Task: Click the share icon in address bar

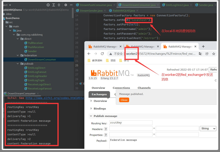Action: pos(207,54)
